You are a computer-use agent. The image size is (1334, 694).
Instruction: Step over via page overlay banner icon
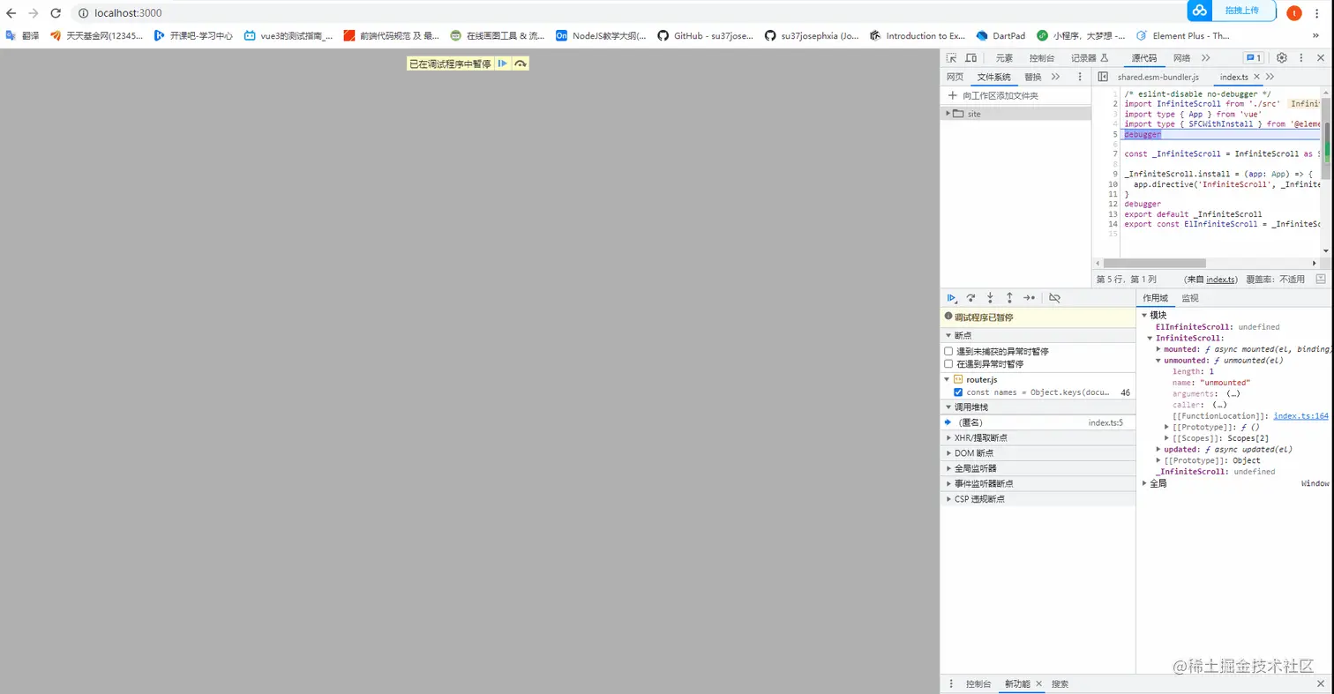(x=521, y=63)
